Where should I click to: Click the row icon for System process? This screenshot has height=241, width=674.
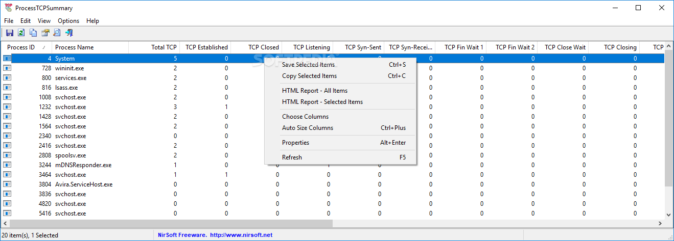coord(7,59)
